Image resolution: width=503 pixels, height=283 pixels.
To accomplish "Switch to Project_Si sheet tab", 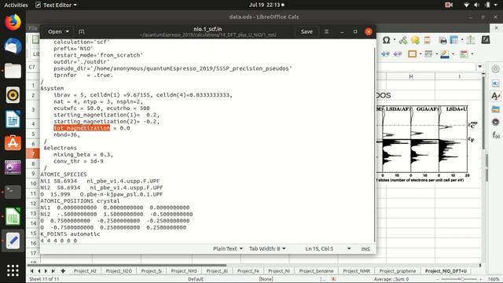I will pyautogui.click(x=152, y=270).
